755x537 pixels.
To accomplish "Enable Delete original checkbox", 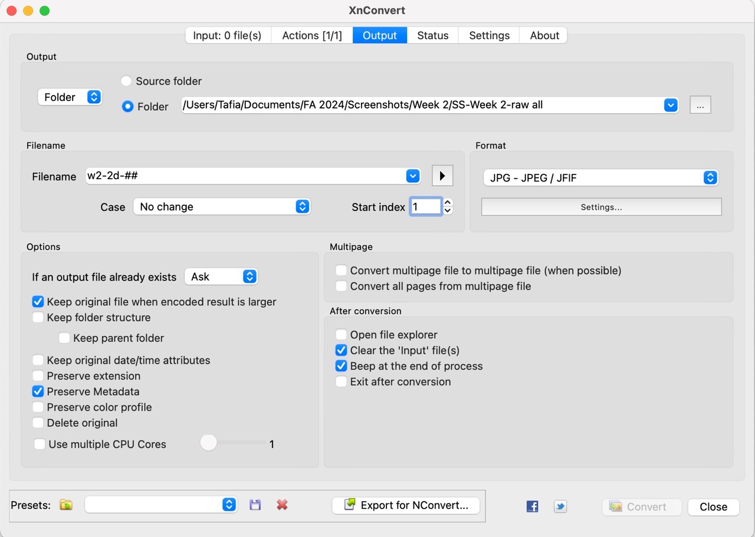I will (38, 423).
